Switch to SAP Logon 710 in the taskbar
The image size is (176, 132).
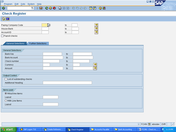point(30,130)
